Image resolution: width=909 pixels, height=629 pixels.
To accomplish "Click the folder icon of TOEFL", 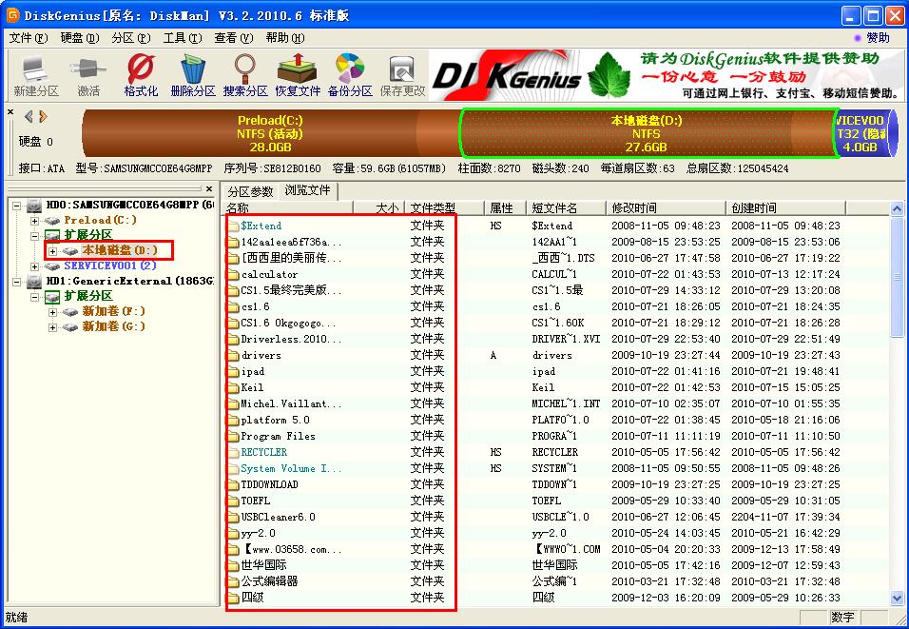I will pyautogui.click(x=233, y=501).
